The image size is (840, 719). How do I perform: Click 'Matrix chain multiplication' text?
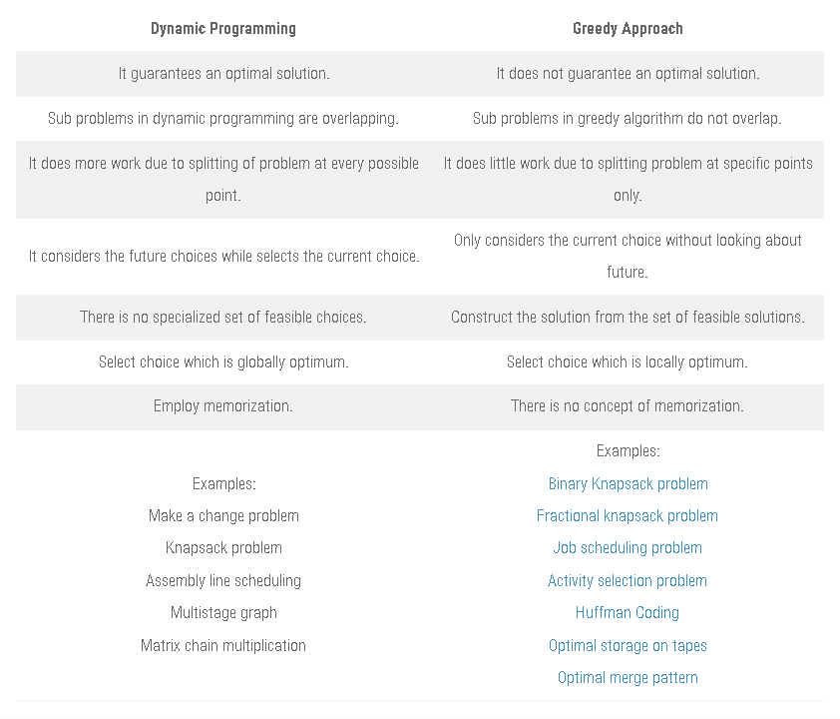[223, 645]
